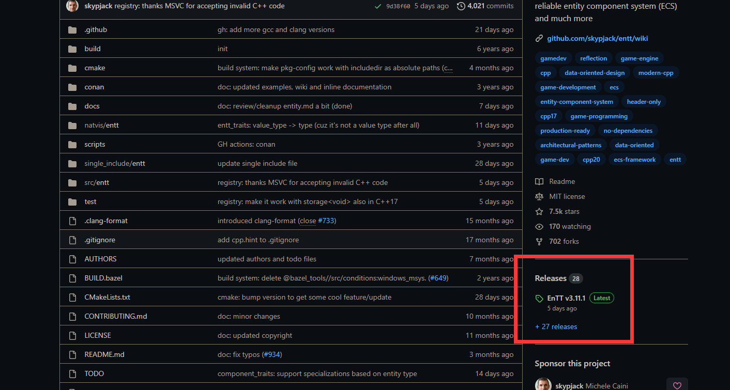The height and width of the screenshot is (390, 730).
Task: Open the 4,021 commits history
Action: click(x=485, y=6)
